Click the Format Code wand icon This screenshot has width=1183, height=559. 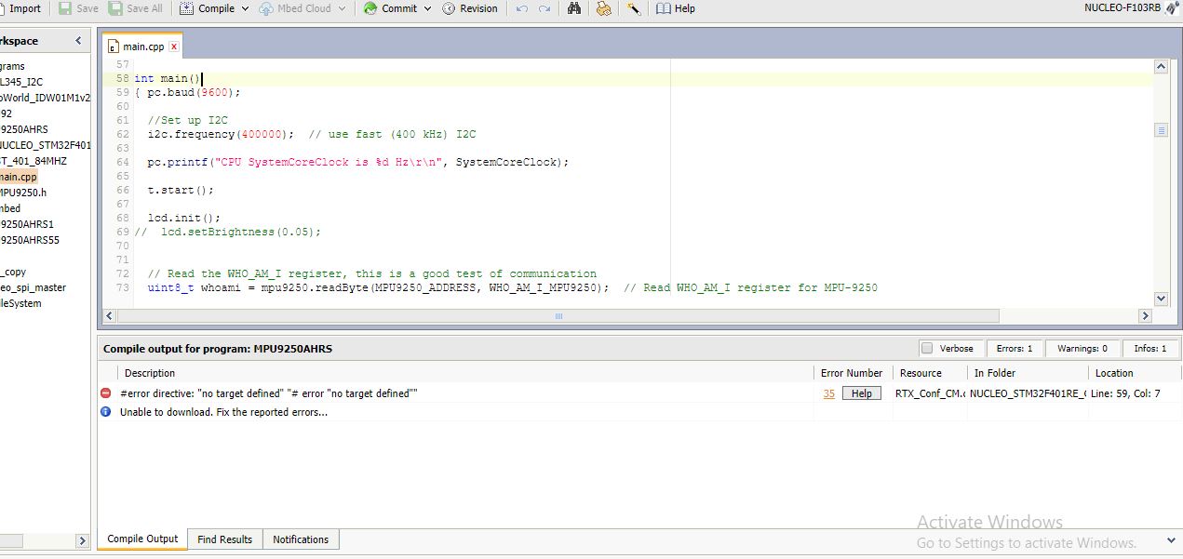point(633,8)
